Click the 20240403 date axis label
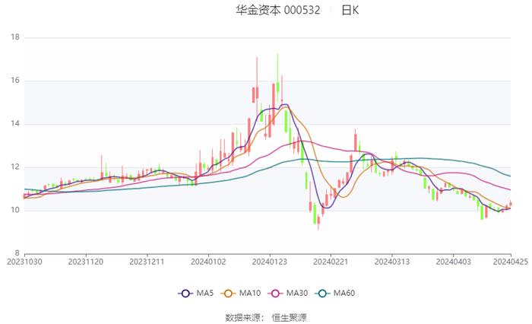Image resolution: width=532 pixels, height=324 pixels. point(453,262)
